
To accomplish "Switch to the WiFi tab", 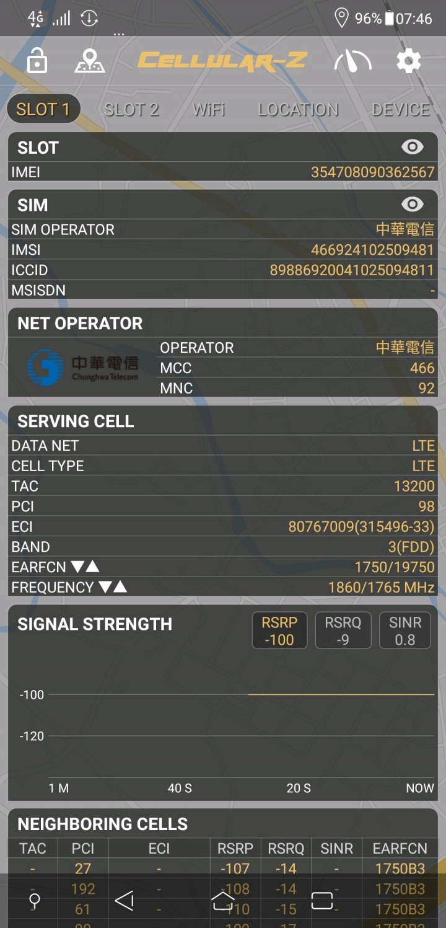I will [209, 110].
